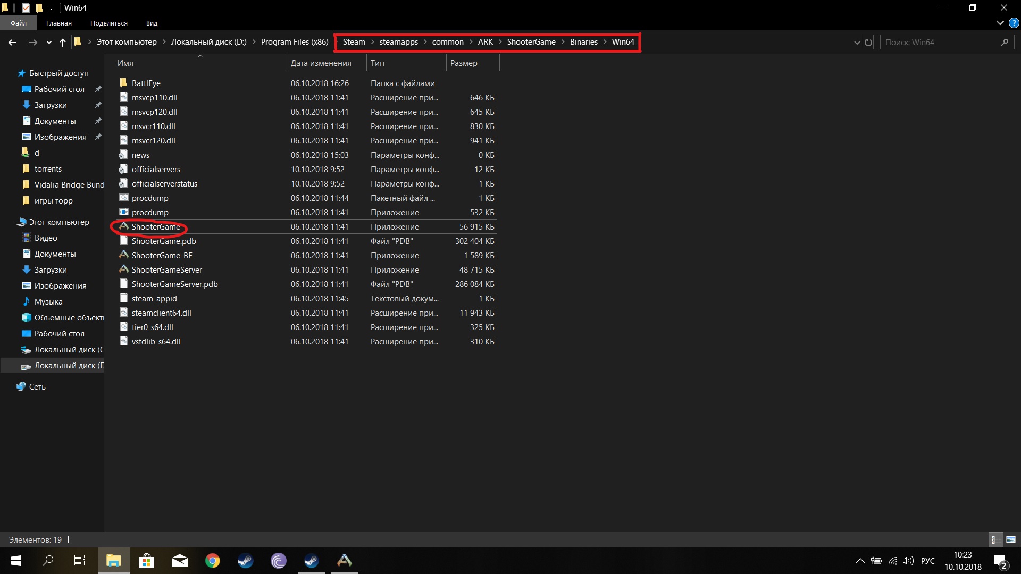This screenshot has height=574, width=1021.
Task: Open the recent locations dropdown arrow
Action: pos(49,43)
